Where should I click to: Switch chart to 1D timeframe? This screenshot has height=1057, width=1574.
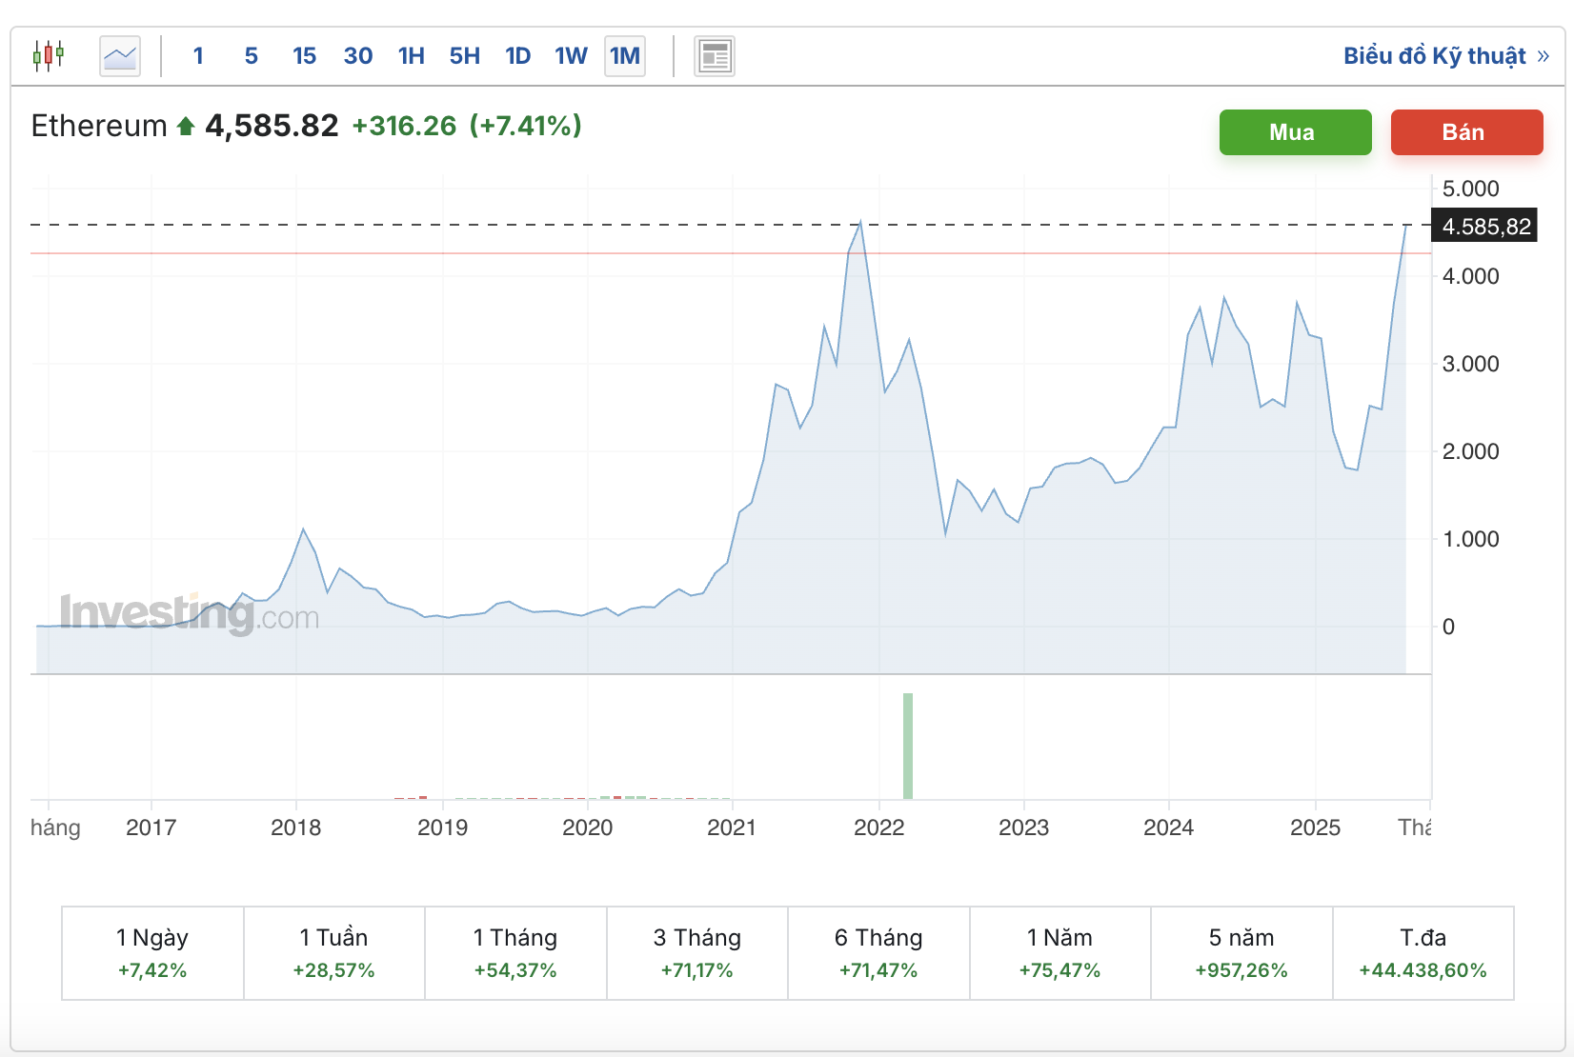tap(517, 55)
